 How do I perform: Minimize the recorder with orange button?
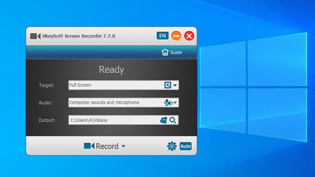pos(176,36)
